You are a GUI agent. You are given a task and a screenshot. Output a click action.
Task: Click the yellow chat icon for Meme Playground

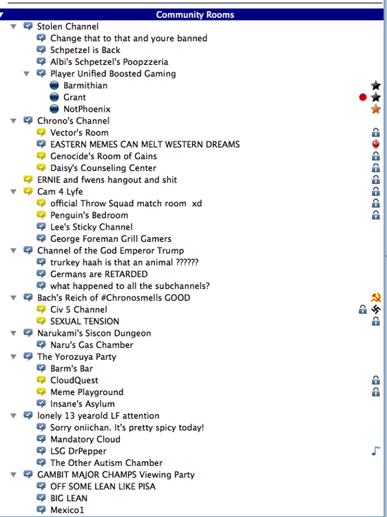[x=41, y=392]
